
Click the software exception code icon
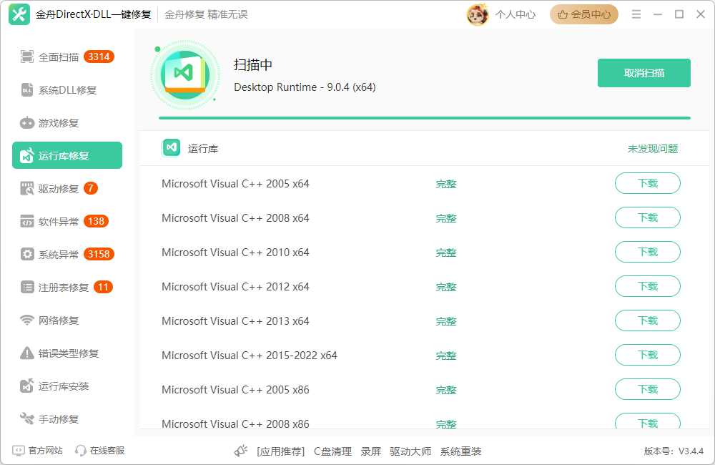pos(27,221)
